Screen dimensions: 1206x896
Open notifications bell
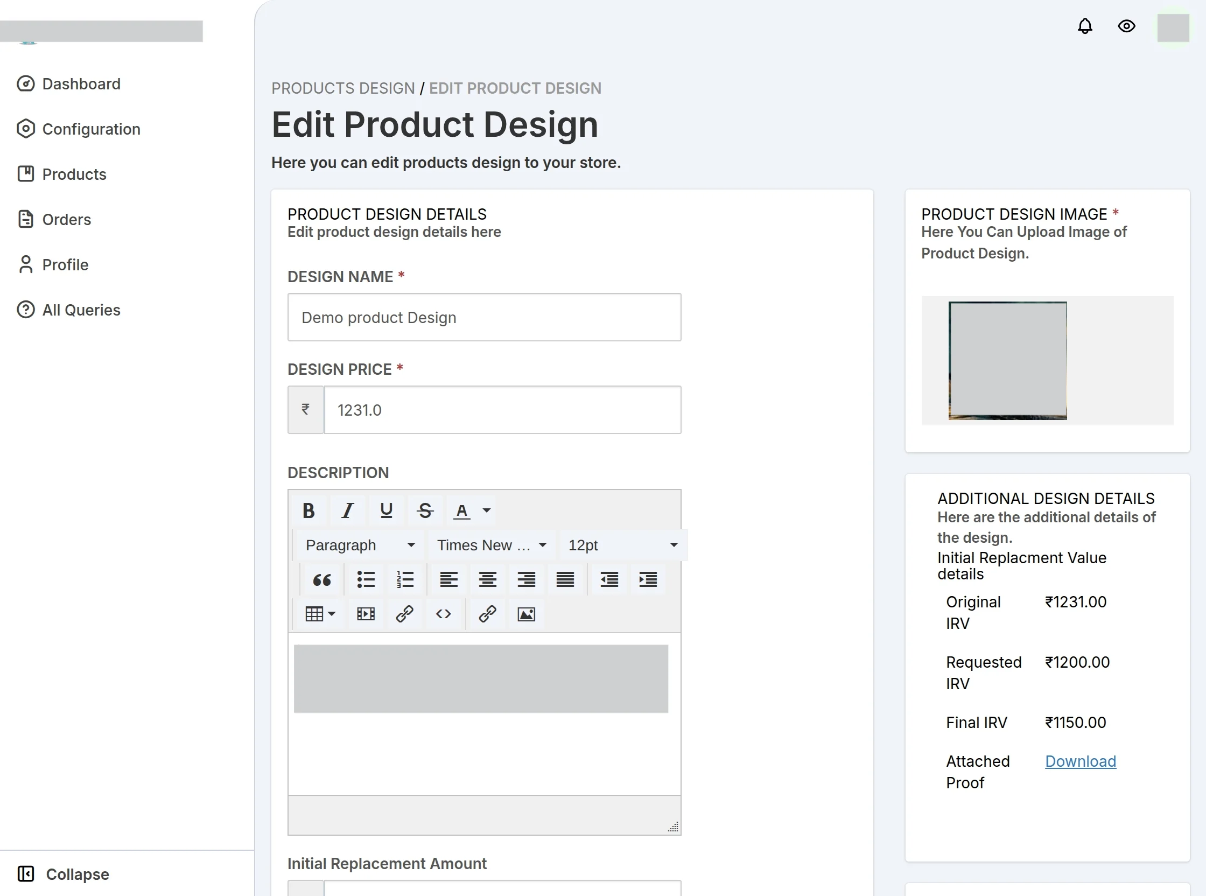pyautogui.click(x=1085, y=26)
